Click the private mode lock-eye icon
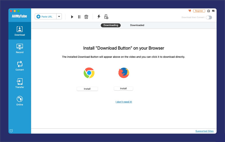Image resolution: width=225 pixels, height=142 pixels. (x=106, y=17)
